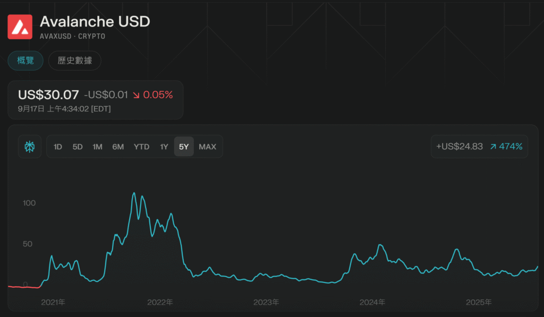The height and width of the screenshot is (317, 544).
Task: Click the selected 5Y range button
Action: coord(184,147)
